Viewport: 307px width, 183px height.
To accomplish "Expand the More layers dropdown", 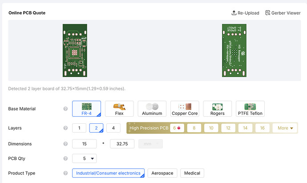I will coord(285,128).
